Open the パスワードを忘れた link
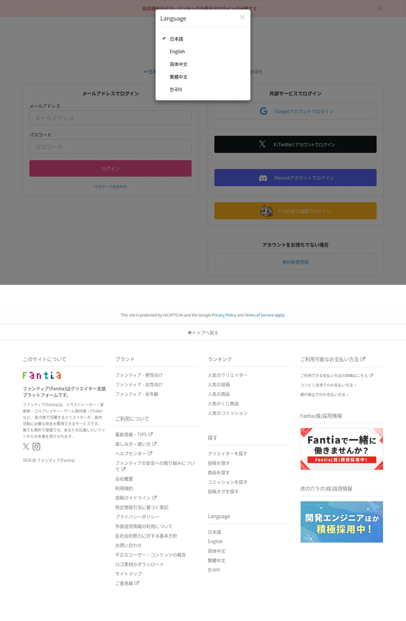 (x=110, y=187)
